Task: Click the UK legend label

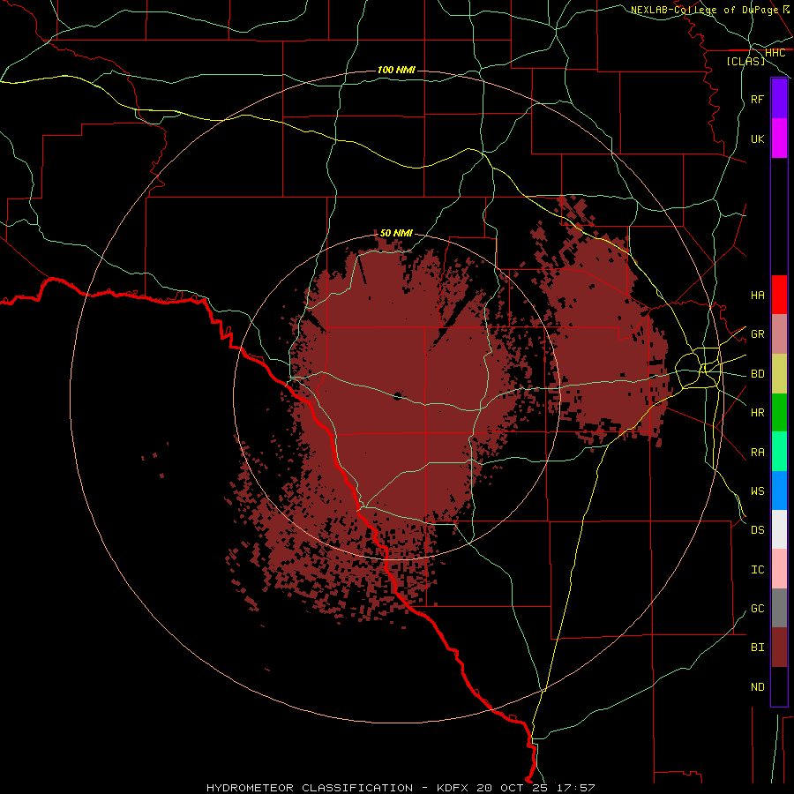Action: pos(757,139)
